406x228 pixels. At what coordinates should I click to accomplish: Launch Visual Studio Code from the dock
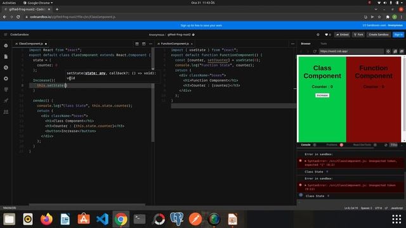coord(102,219)
